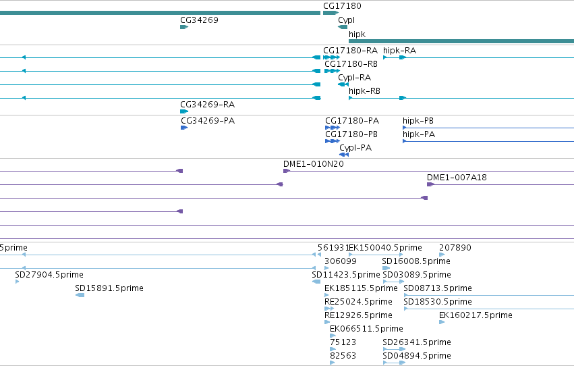Screen dimensions: 574x366
Task: Select the CG17180 gene label
Action: coord(342,6)
